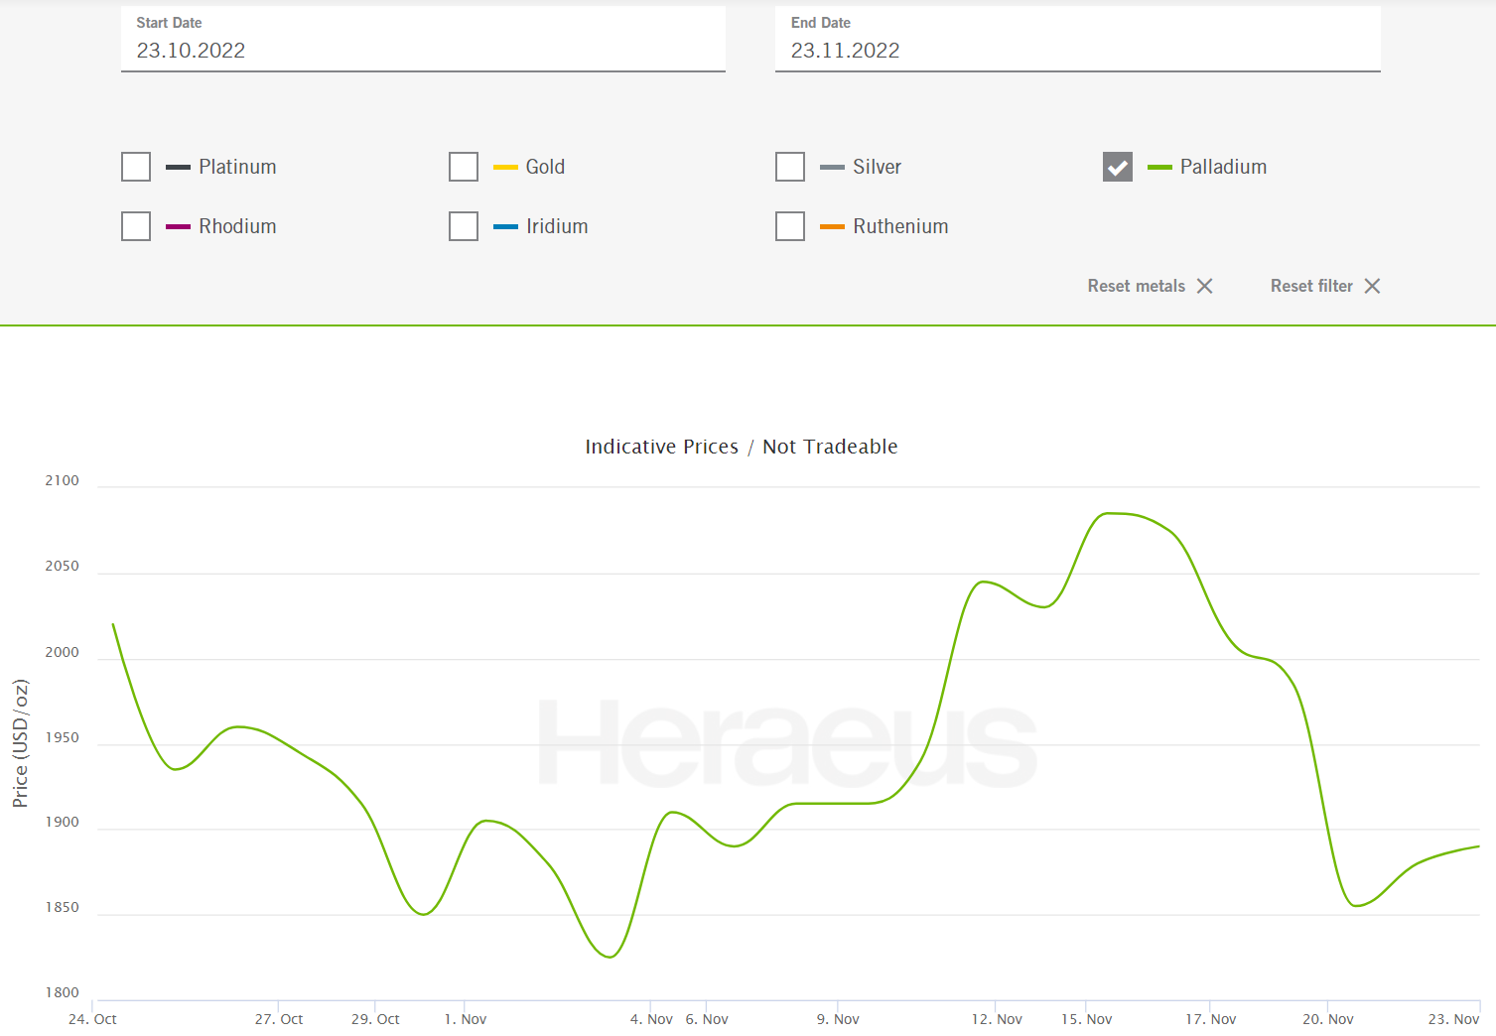Click the blue Iridium color line

point(505,227)
